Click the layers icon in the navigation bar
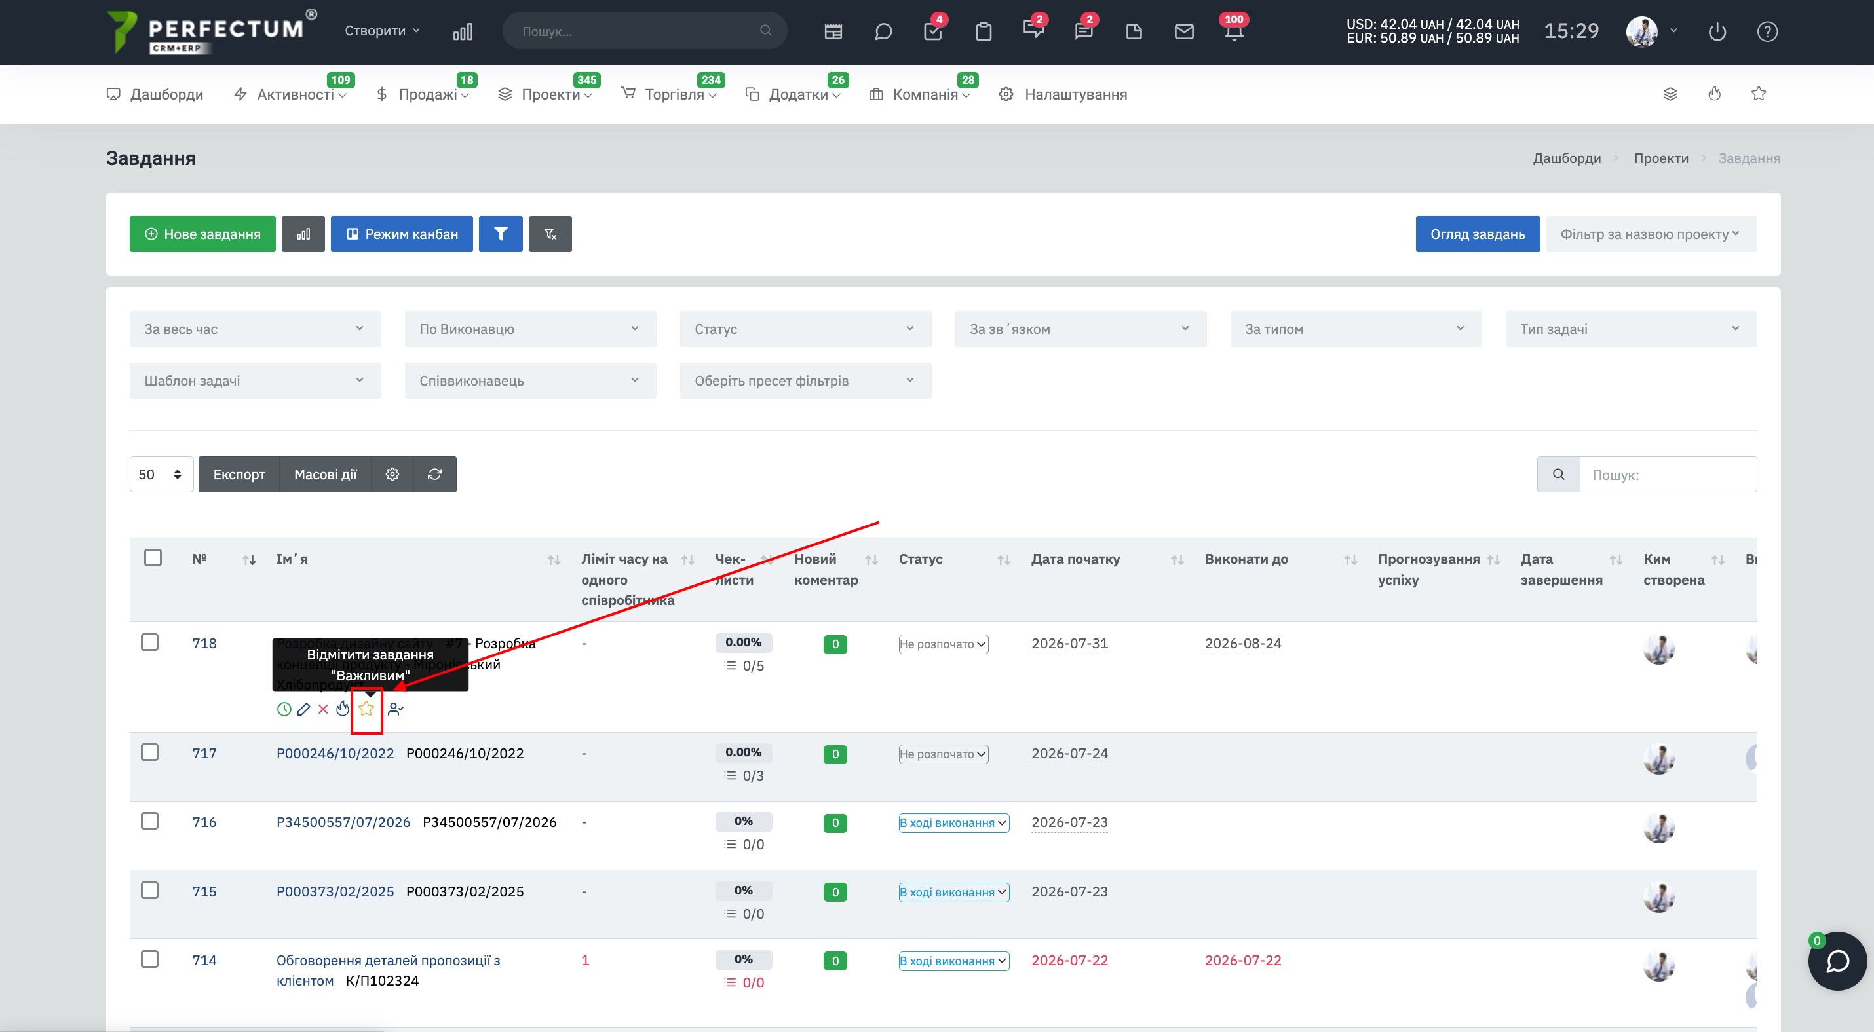1874x1032 pixels. [x=1670, y=94]
